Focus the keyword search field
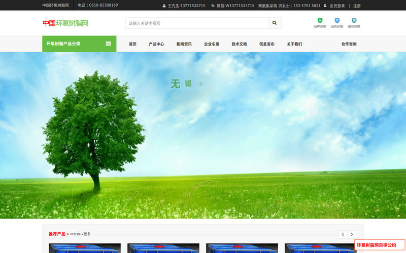 (x=196, y=23)
